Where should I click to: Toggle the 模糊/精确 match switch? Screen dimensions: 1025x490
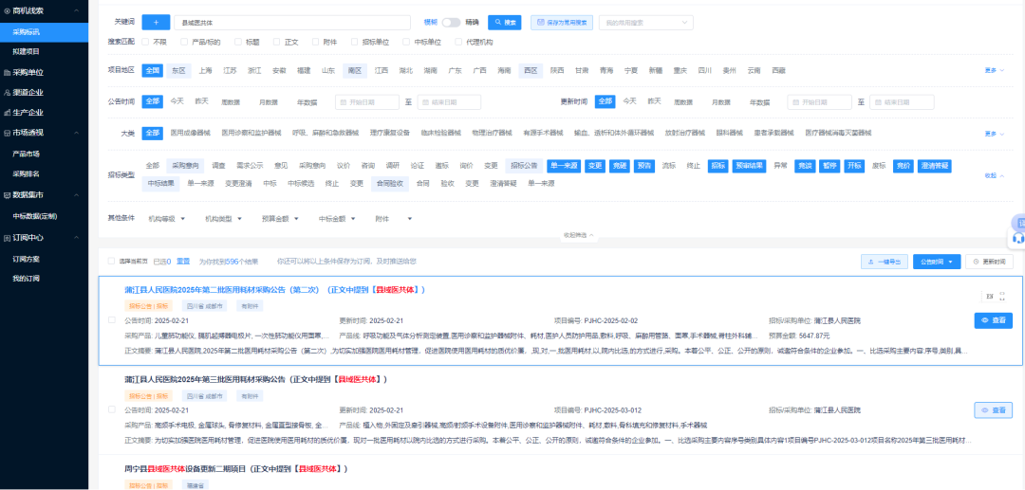pos(451,22)
